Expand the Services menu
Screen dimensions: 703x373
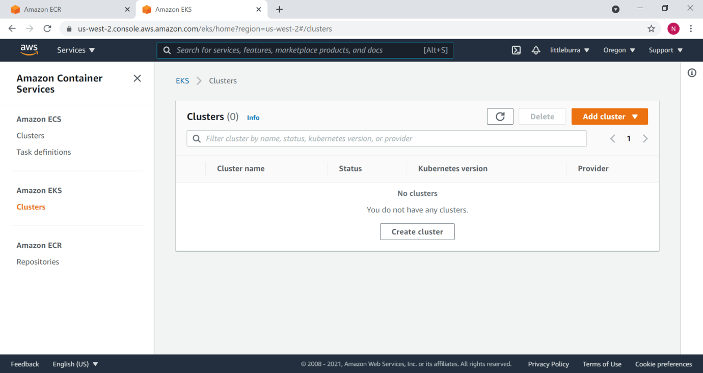click(x=76, y=50)
